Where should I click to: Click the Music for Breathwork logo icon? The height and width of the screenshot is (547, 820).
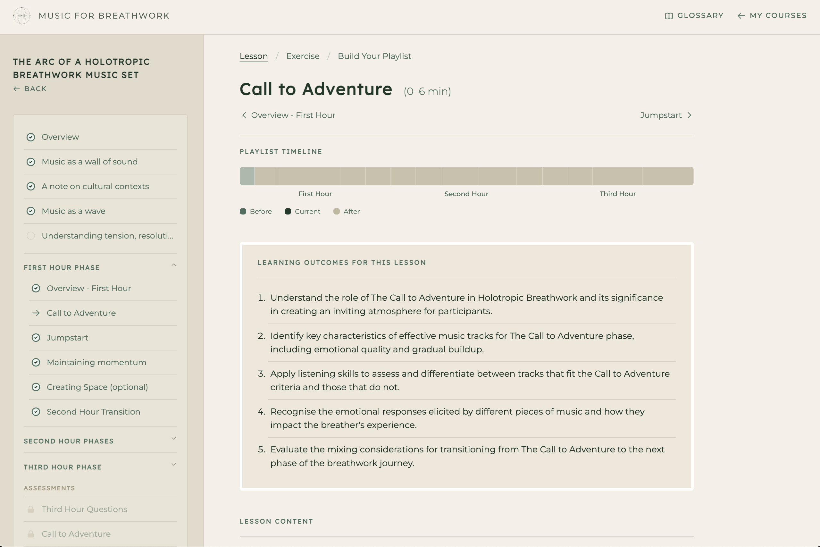[21, 16]
